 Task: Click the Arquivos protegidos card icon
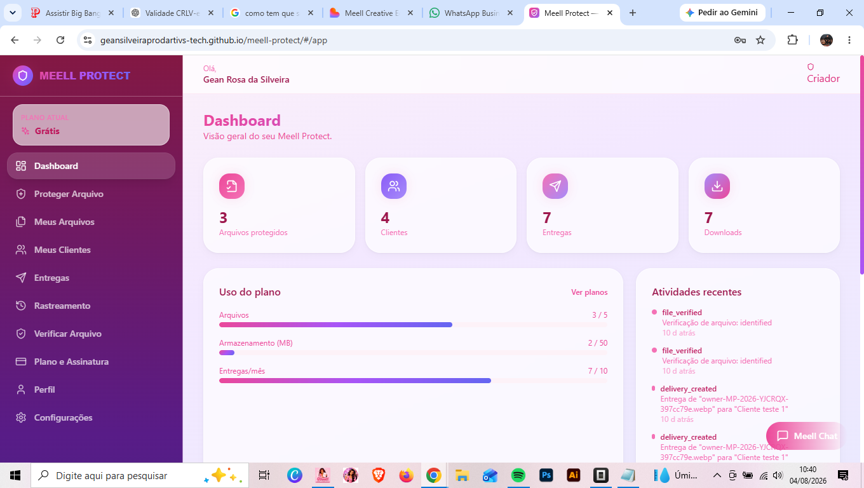point(232,186)
